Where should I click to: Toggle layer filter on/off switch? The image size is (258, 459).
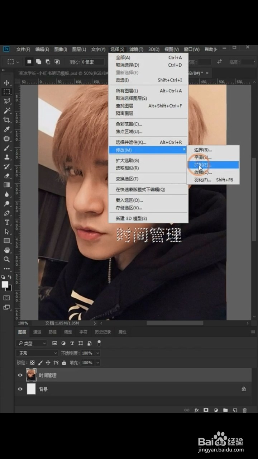(99, 343)
